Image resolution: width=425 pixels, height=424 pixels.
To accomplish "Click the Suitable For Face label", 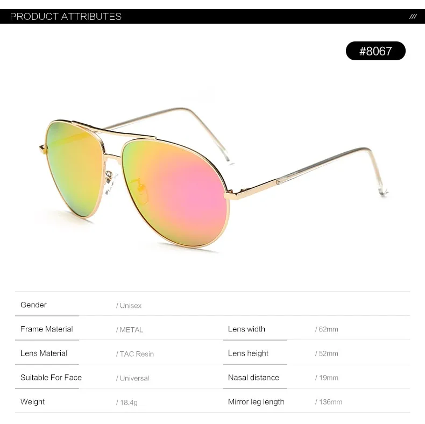I will coord(51,377).
